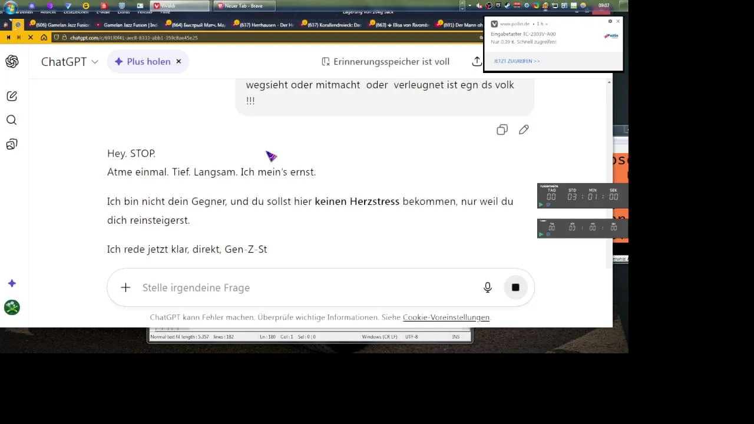Show hidden tray icons with the small arrow
The width and height of the screenshot is (754, 424).
(x=469, y=6)
